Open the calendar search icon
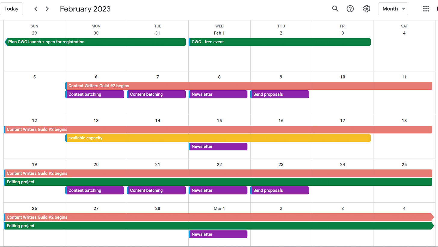 tap(335, 9)
